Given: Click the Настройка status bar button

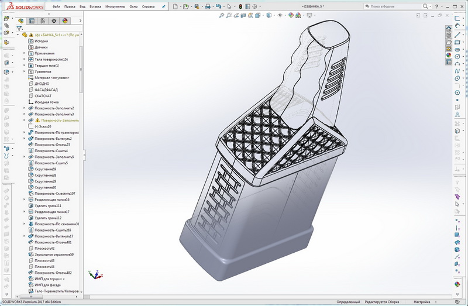Looking at the screenshot, I should [x=422, y=302].
